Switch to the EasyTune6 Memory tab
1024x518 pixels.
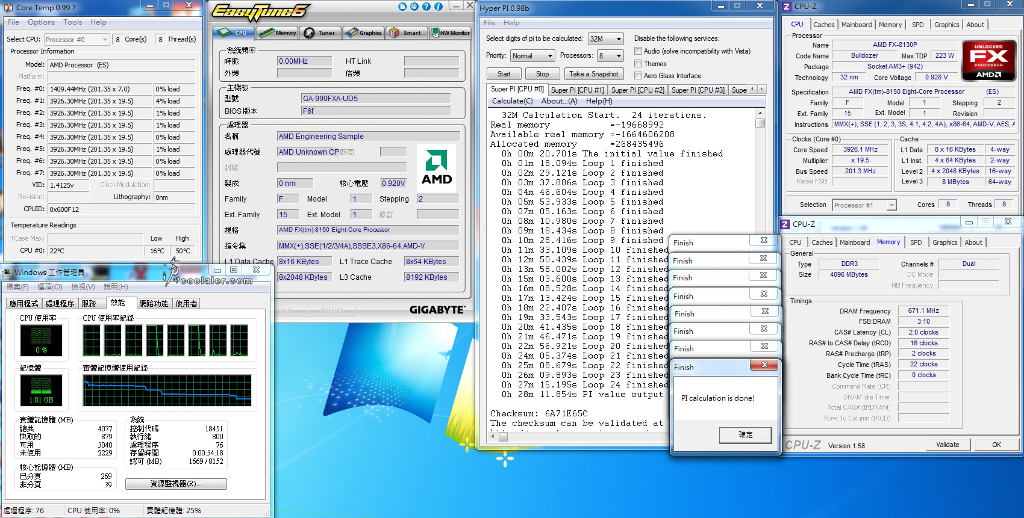[x=278, y=32]
